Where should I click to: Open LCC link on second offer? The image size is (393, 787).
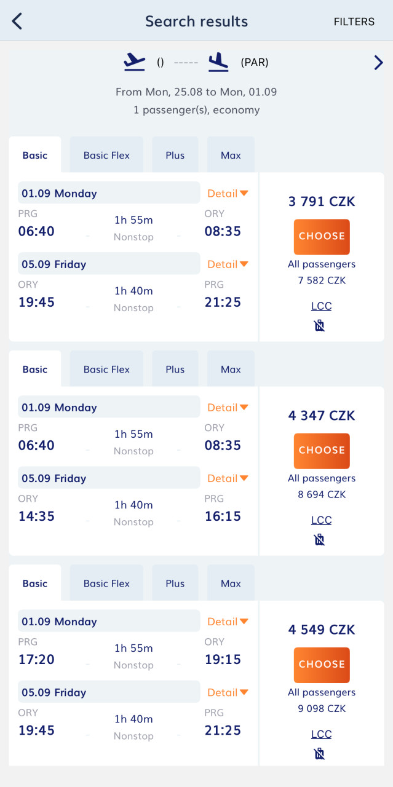click(x=321, y=520)
